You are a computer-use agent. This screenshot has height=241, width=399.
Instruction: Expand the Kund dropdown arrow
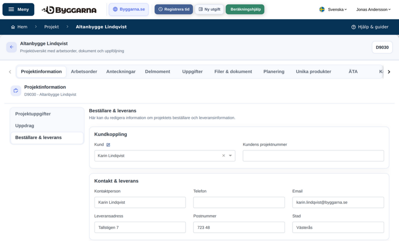230,156
